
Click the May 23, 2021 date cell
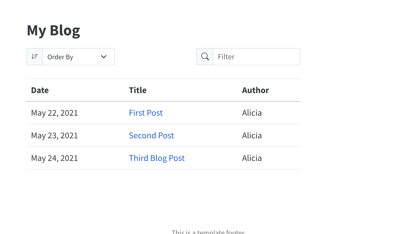coord(55,135)
